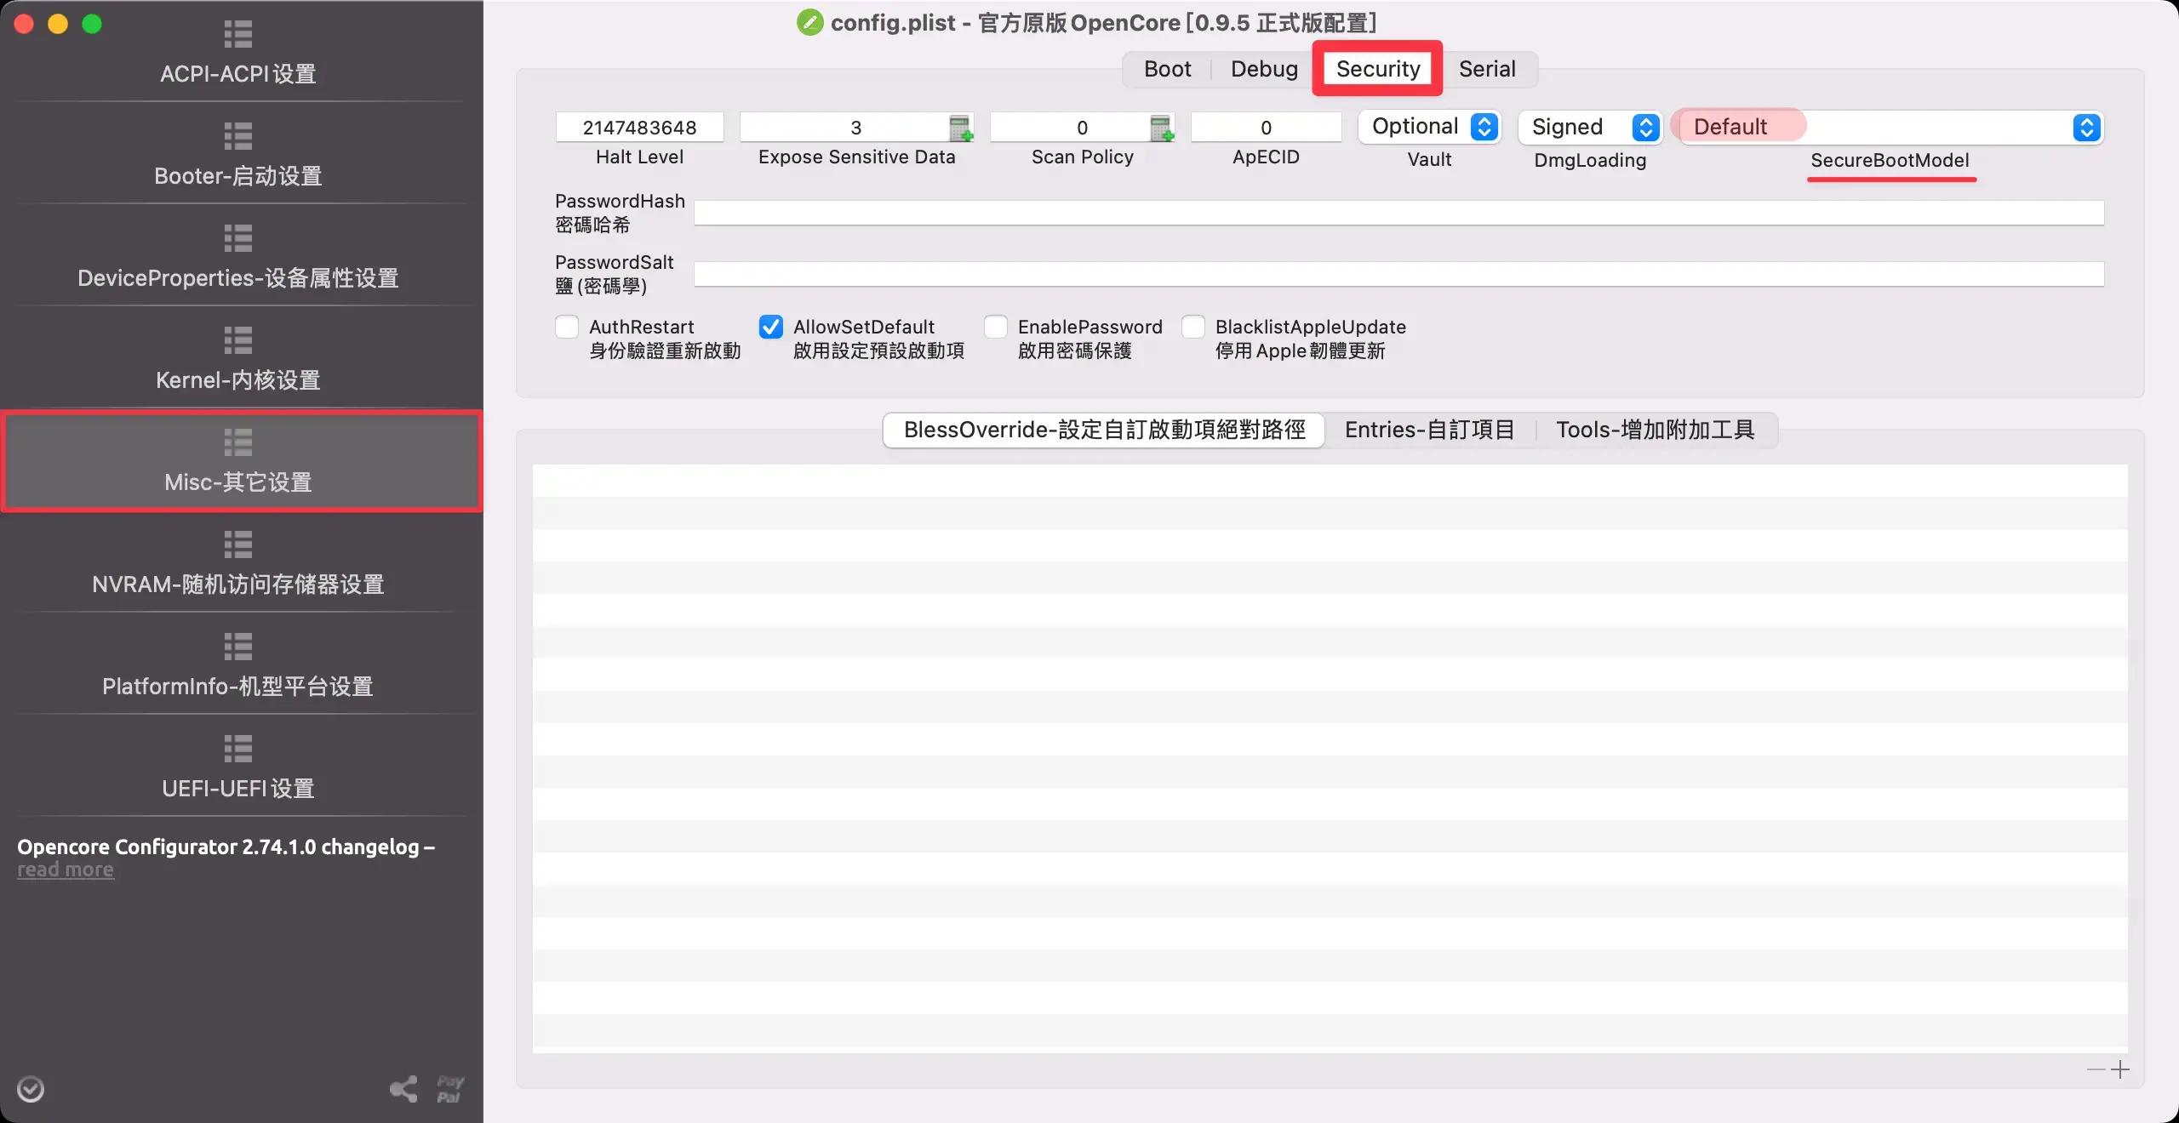Open calculator icon for Expose Sensitive Data
The height and width of the screenshot is (1123, 2179).
coord(961,128)
